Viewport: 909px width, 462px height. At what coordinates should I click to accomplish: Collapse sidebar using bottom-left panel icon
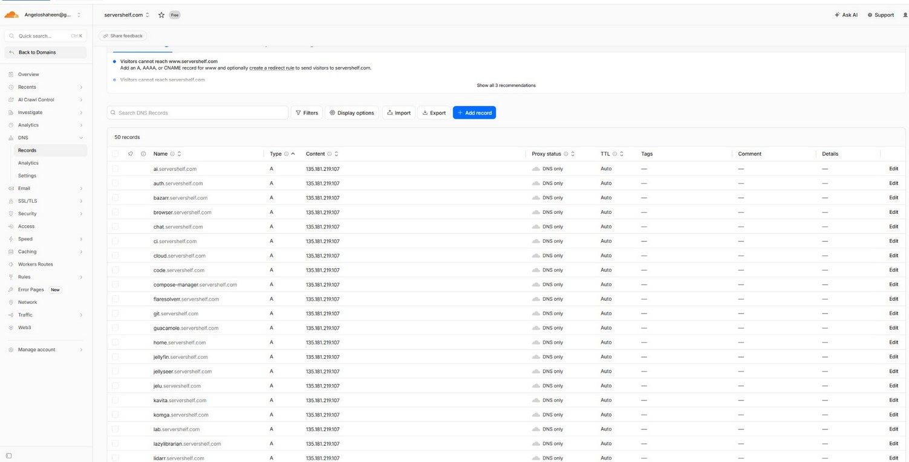tap(8, 456)
